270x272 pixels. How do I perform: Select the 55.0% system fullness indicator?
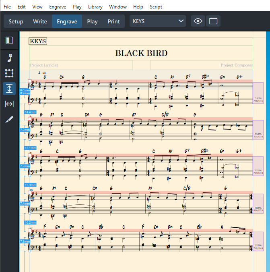(x=258, y=130)
